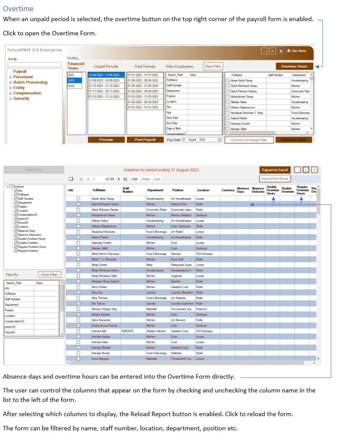Select financial year 2022

tap(74, 75)
